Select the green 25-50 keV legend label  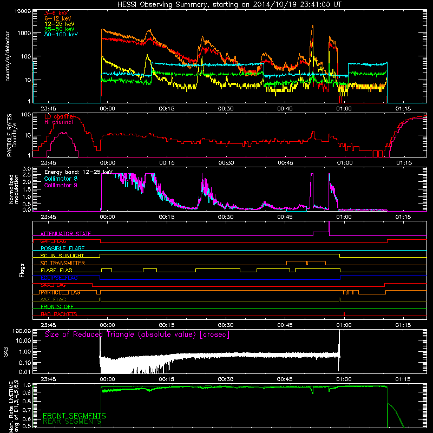coord(60,29)
